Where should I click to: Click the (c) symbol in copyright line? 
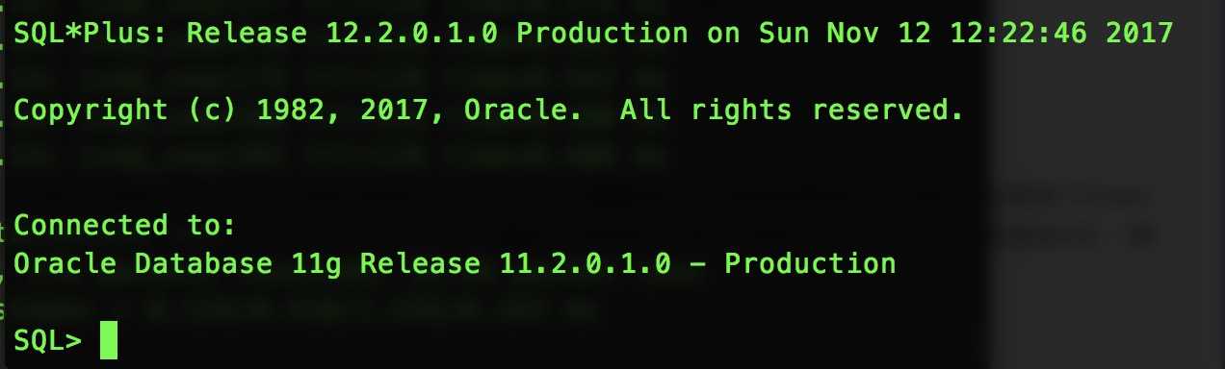coord(213,111)
